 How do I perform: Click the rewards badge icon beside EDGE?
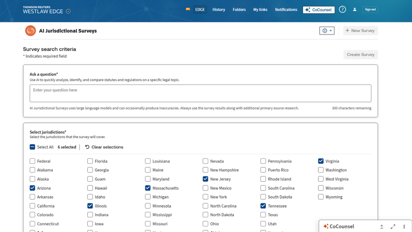point(188,9)
